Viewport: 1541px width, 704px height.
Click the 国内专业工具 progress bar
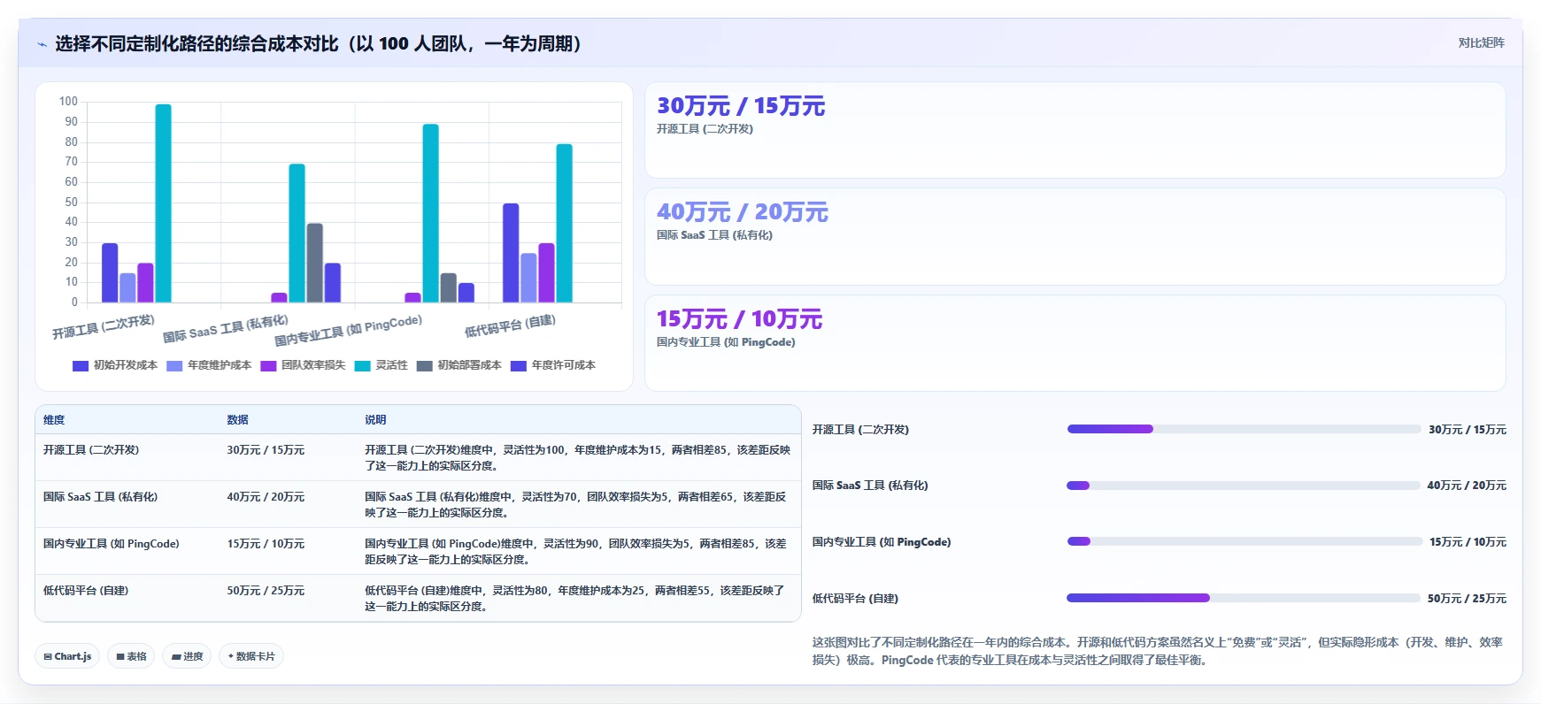coord(1244,541)
